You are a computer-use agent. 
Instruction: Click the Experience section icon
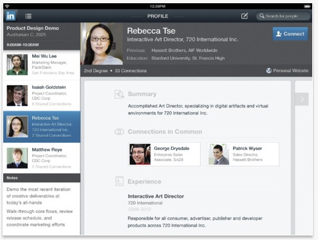(119, 181)
